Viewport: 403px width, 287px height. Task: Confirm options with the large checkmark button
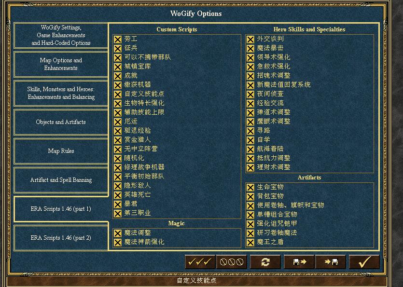364,262
